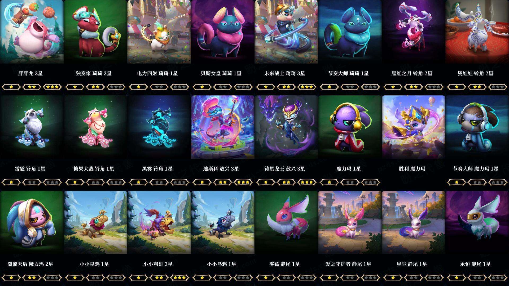Screen dimensions: 509x286
Task: Pick the three-star badge under 未来战士 琦琦
Action: [x=307, y=87]
